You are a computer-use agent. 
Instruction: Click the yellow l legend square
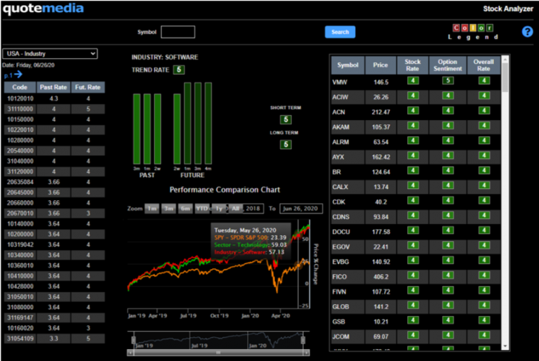pos(473,28)
